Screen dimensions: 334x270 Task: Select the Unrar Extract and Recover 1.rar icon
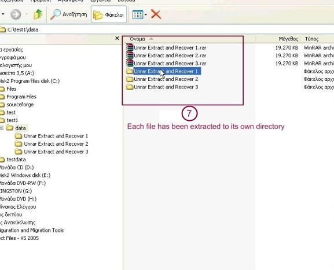(x=130, y=47)
